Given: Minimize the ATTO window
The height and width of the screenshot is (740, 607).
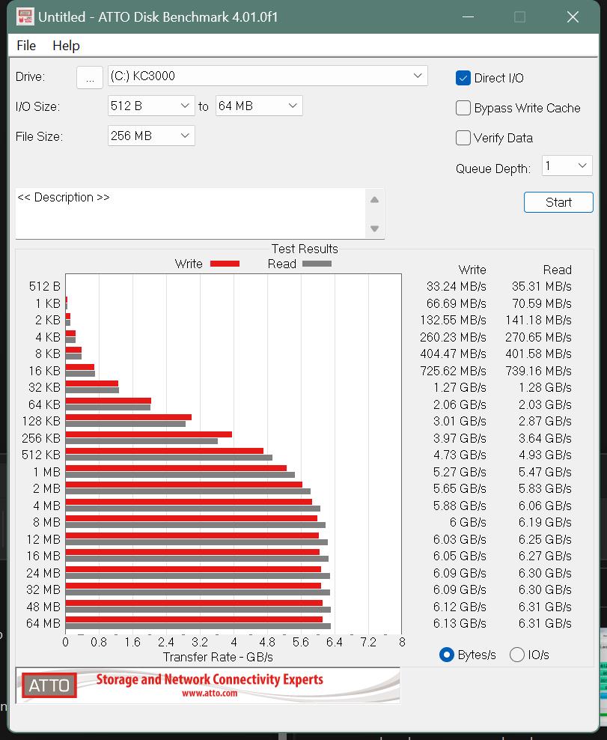Looking at the screenshot, I should point(468,17).
